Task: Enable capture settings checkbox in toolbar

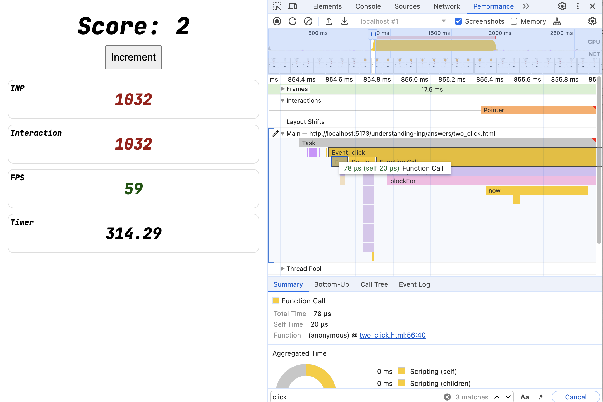Action: [593, 21]
